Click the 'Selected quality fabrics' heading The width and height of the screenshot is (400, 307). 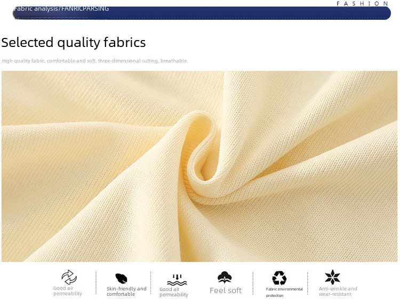[x=74, y=42]
